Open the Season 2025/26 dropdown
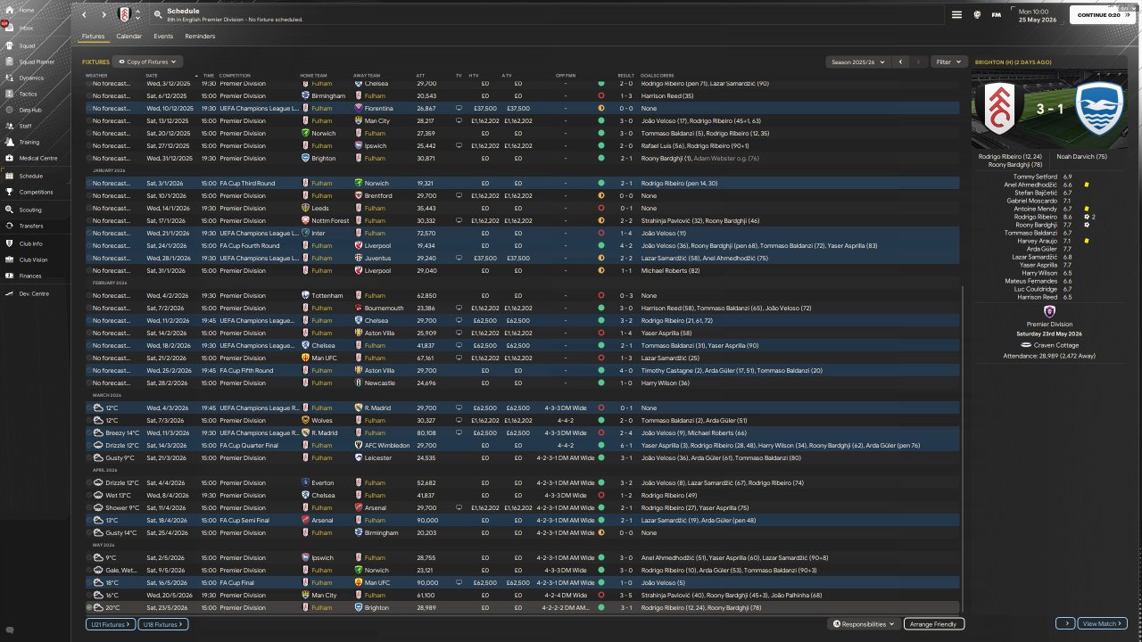Viewport: 1142px width, 642px height. pyautogui.click(x=857, y=62)
